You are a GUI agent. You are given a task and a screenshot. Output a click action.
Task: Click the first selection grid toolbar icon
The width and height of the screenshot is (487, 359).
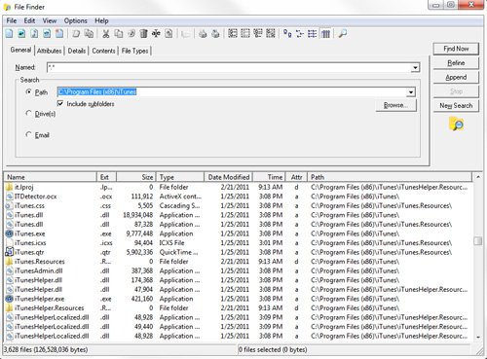233,33
